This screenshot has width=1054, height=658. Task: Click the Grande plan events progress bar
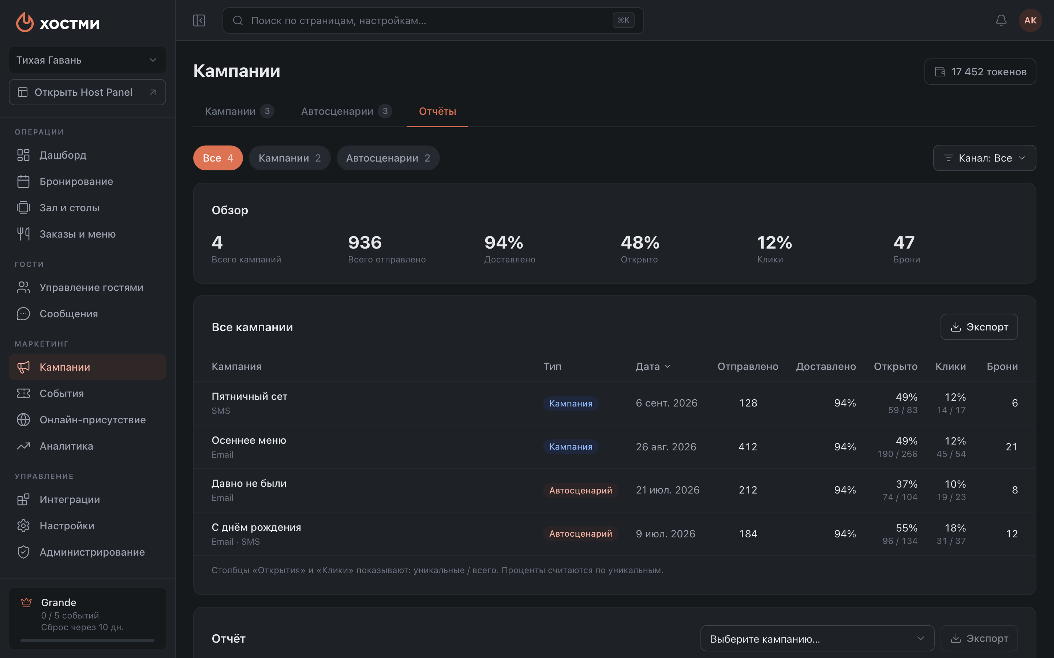coord(87,640)
